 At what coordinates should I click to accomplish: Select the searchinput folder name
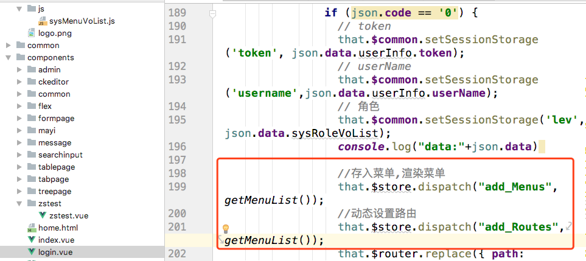coord(60,155)
